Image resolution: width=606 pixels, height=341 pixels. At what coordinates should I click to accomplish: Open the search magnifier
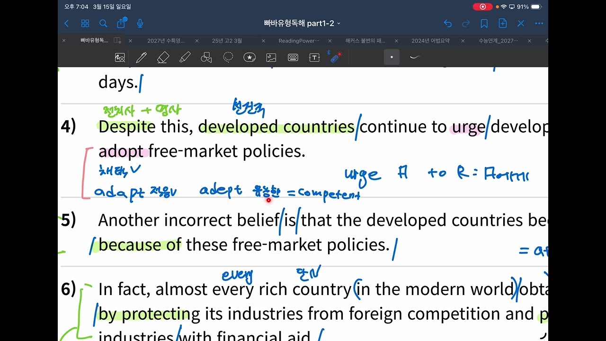pyautogui.click(x=103, y=23)
